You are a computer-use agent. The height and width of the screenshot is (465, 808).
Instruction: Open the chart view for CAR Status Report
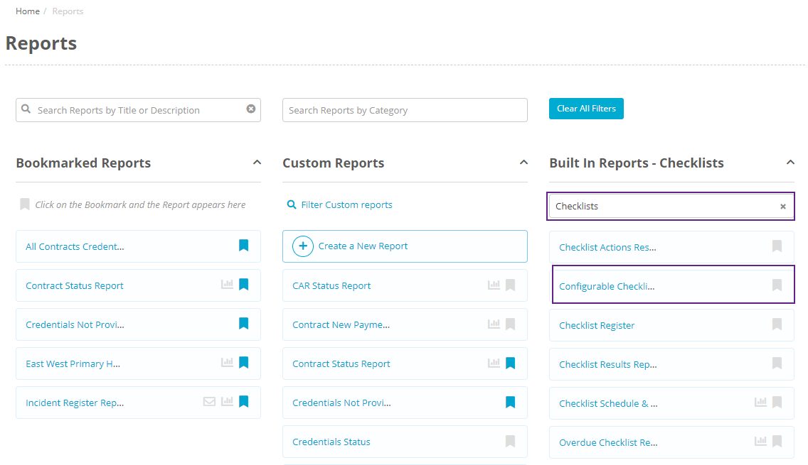pos(494,285)
